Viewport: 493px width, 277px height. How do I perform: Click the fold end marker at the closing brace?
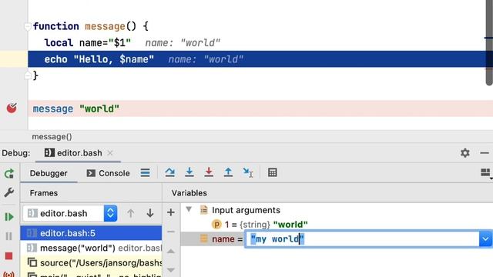28,75
